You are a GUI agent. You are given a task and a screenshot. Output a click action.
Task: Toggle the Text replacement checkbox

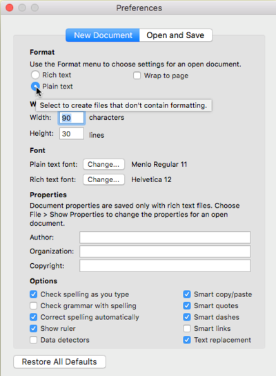[x=187, y=340]
